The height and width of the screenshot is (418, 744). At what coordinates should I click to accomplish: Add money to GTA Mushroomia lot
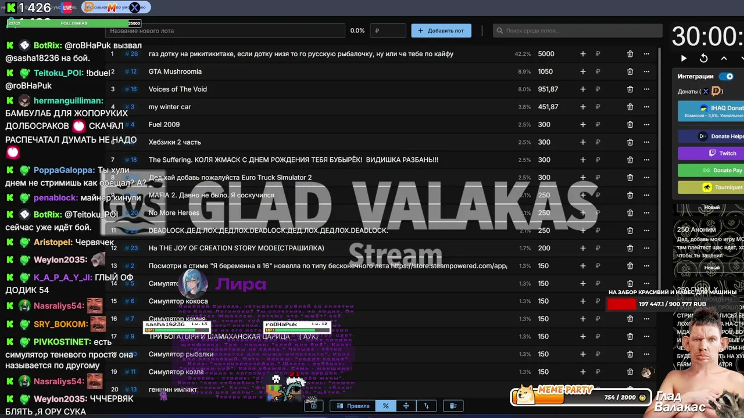(583, 71)
